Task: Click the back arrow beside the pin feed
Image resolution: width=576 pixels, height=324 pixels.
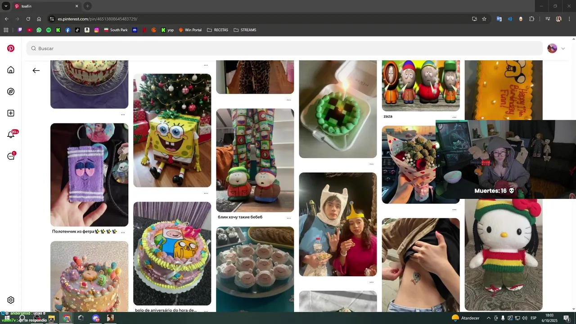Action: pos(36,70)
